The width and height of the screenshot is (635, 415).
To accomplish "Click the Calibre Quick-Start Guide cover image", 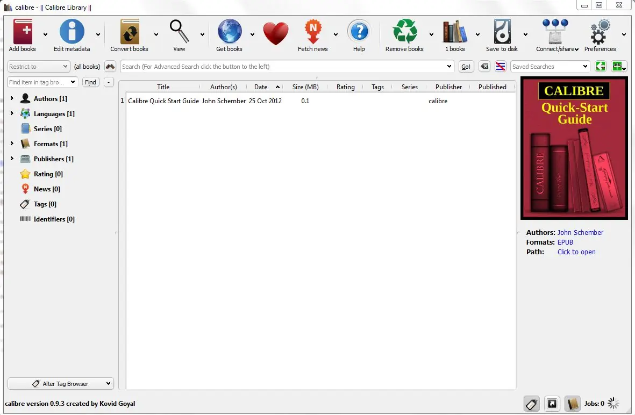I will point(574,148).
